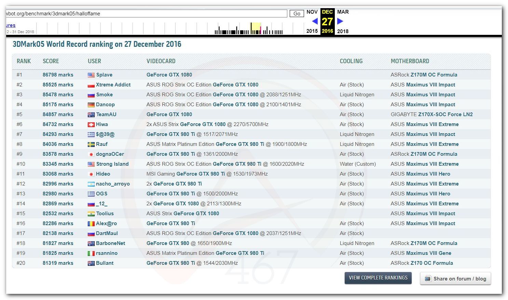
Task: Click the German flag beside Dancop
Action: (91, 105)
